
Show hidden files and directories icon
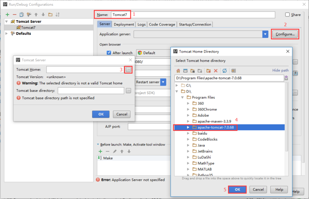234,71
